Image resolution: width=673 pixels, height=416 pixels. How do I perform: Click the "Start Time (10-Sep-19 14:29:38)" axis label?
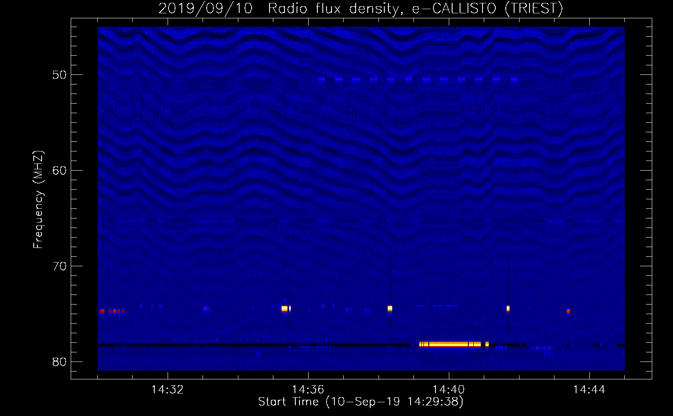(361, 402)
